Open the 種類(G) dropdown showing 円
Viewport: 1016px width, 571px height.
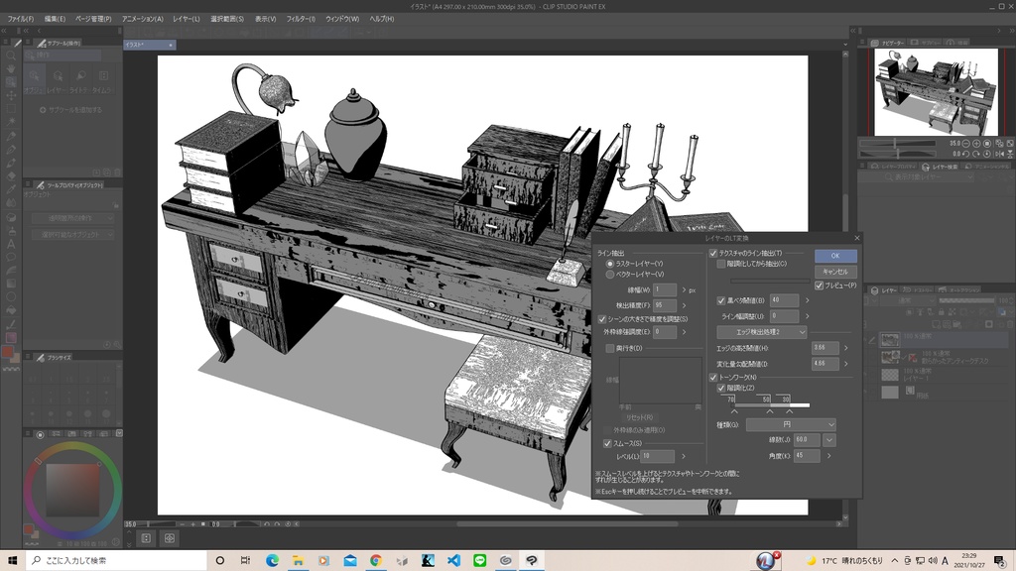[x=791, y=425]
